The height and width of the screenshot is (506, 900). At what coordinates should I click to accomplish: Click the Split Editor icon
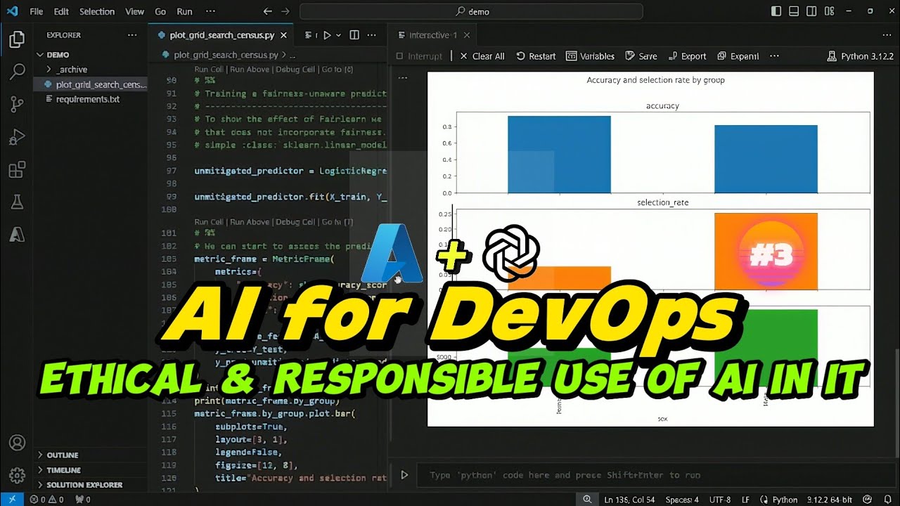coord(354,35)
